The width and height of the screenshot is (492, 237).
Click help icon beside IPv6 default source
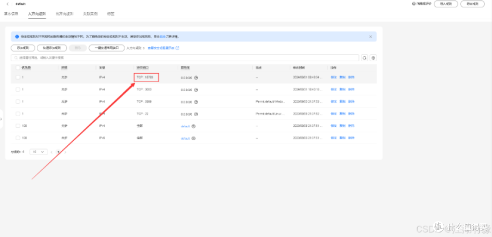pos(194,138)
